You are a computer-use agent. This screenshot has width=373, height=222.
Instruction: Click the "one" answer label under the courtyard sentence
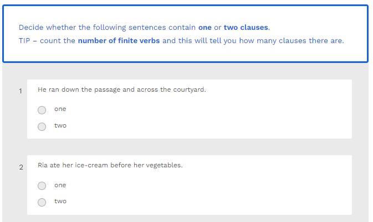pos(60,109)
